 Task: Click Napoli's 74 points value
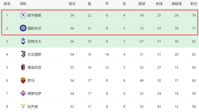pos(194,15)
